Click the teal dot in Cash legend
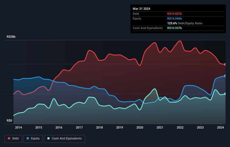This screenshot has width=230, height=147. (x=48, y=138)
